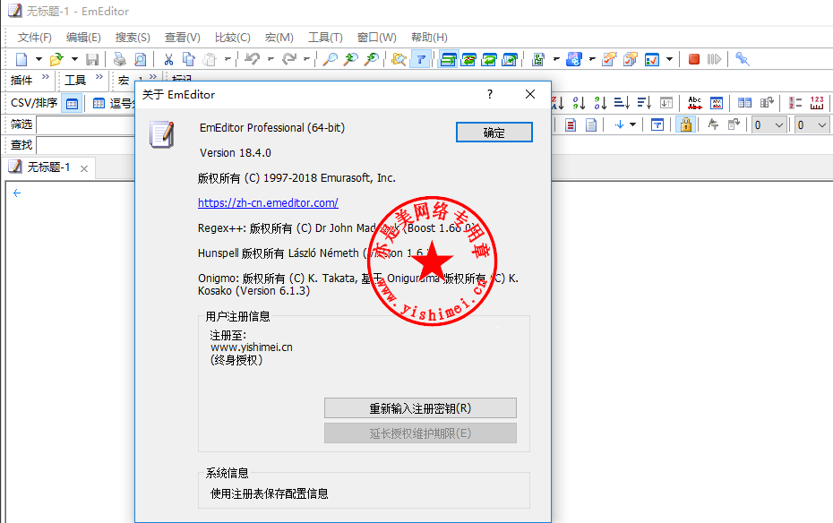This screenshot has width=833, height=523.
Task: Toggle the line numbers 1-2 icon
Action: coord(795,102)
